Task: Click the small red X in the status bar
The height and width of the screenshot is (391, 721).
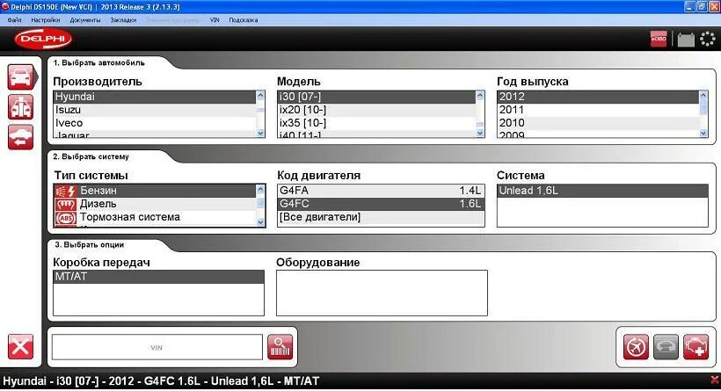Action: click(715, 380)
